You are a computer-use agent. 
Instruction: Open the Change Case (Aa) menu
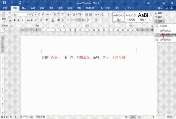[48, 15]
